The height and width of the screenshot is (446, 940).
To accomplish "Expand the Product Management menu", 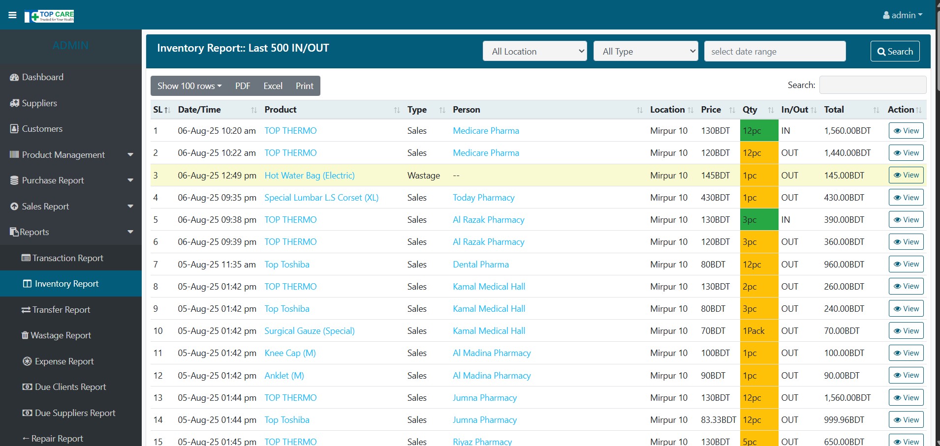I will click(71, 155).
